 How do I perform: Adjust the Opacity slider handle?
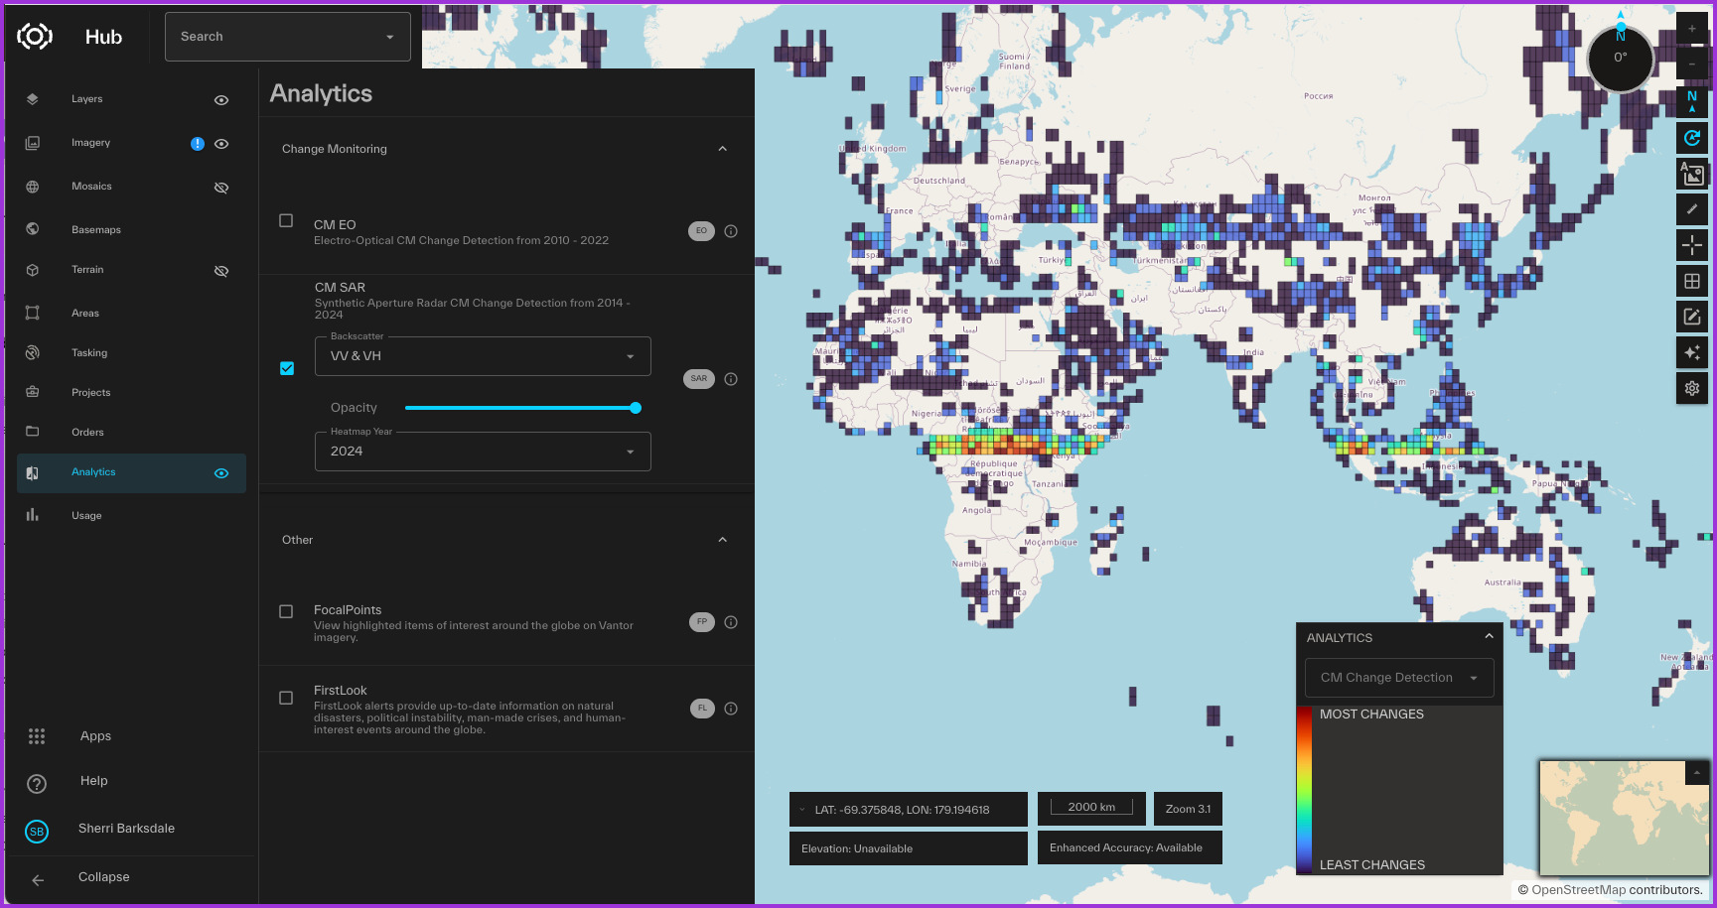pos(636,408)
